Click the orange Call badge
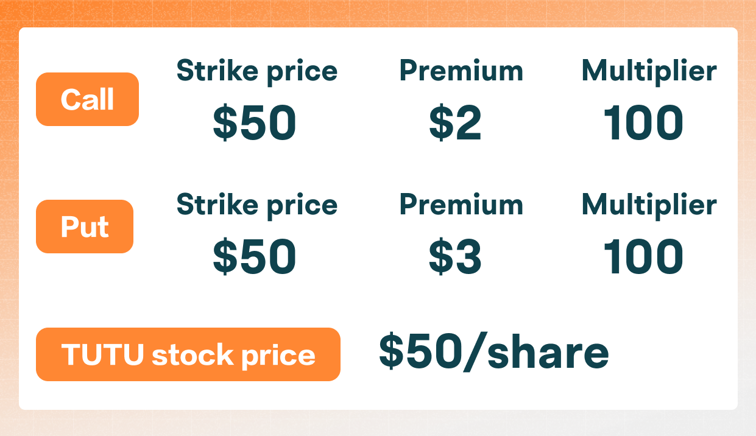Screen dimensions: 756x436 87,99
